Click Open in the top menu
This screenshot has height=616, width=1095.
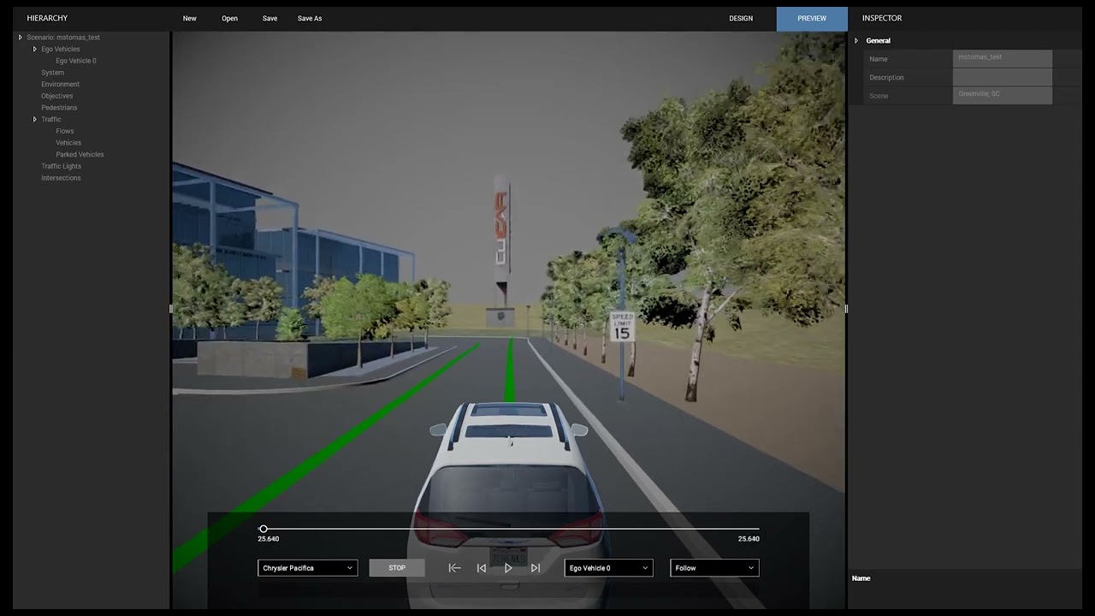tap(230, 18)
